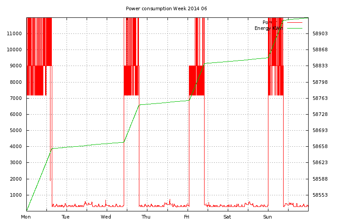
Task: Click the left axis value 9000
Action: 16,66
